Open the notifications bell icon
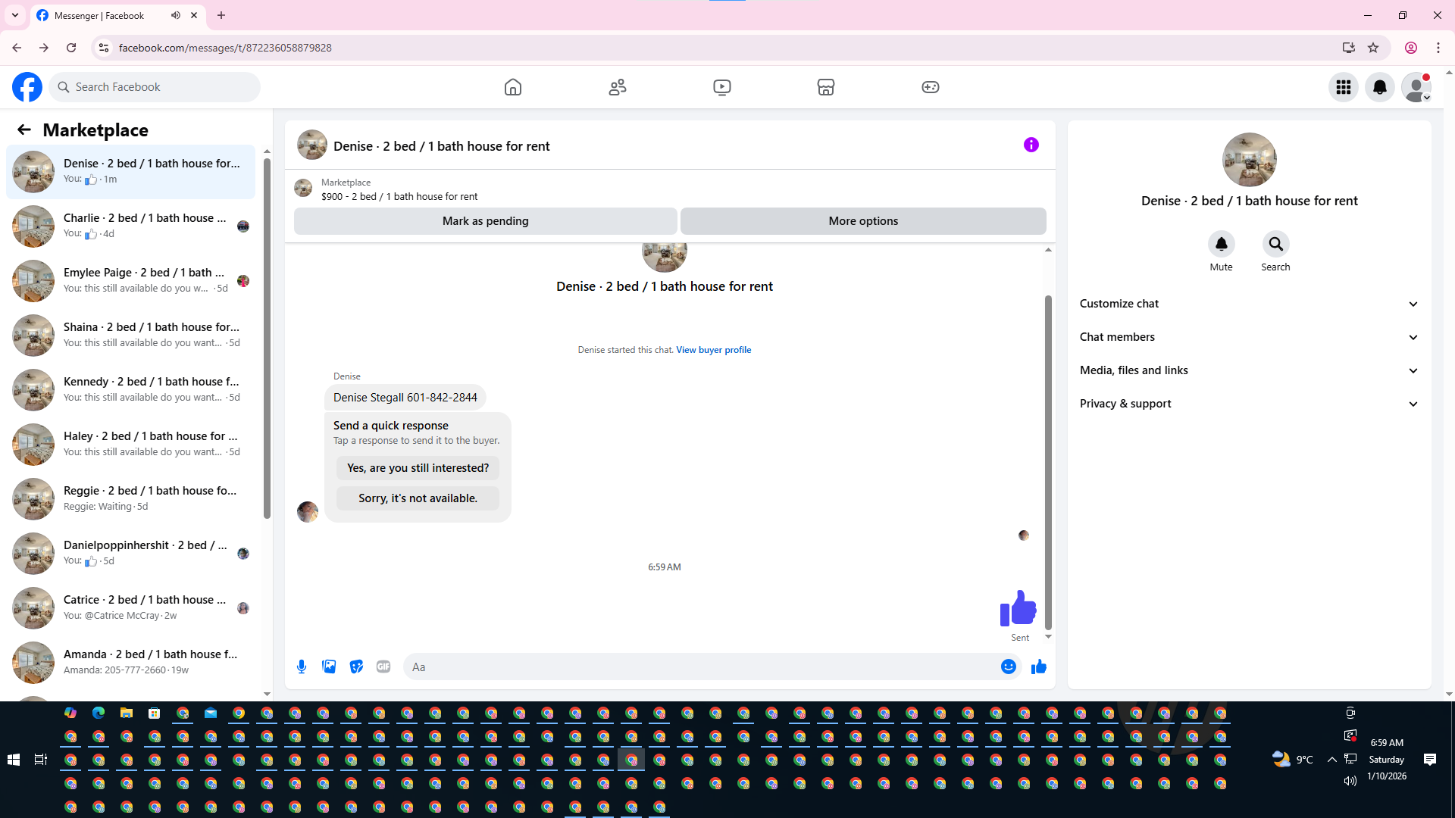Viewport: 1455px width, 818px height. [x=1379, y=87]
